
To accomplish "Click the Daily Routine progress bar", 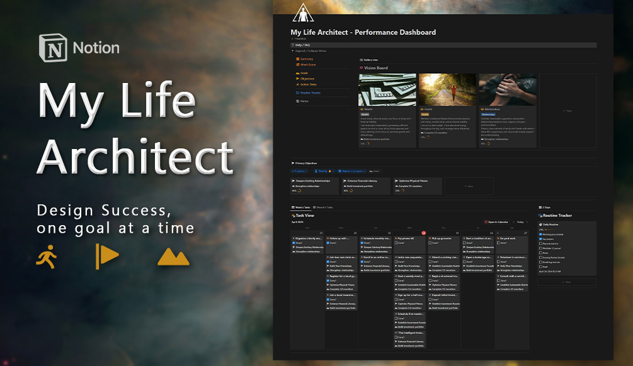I will click(x=549, y=230).
